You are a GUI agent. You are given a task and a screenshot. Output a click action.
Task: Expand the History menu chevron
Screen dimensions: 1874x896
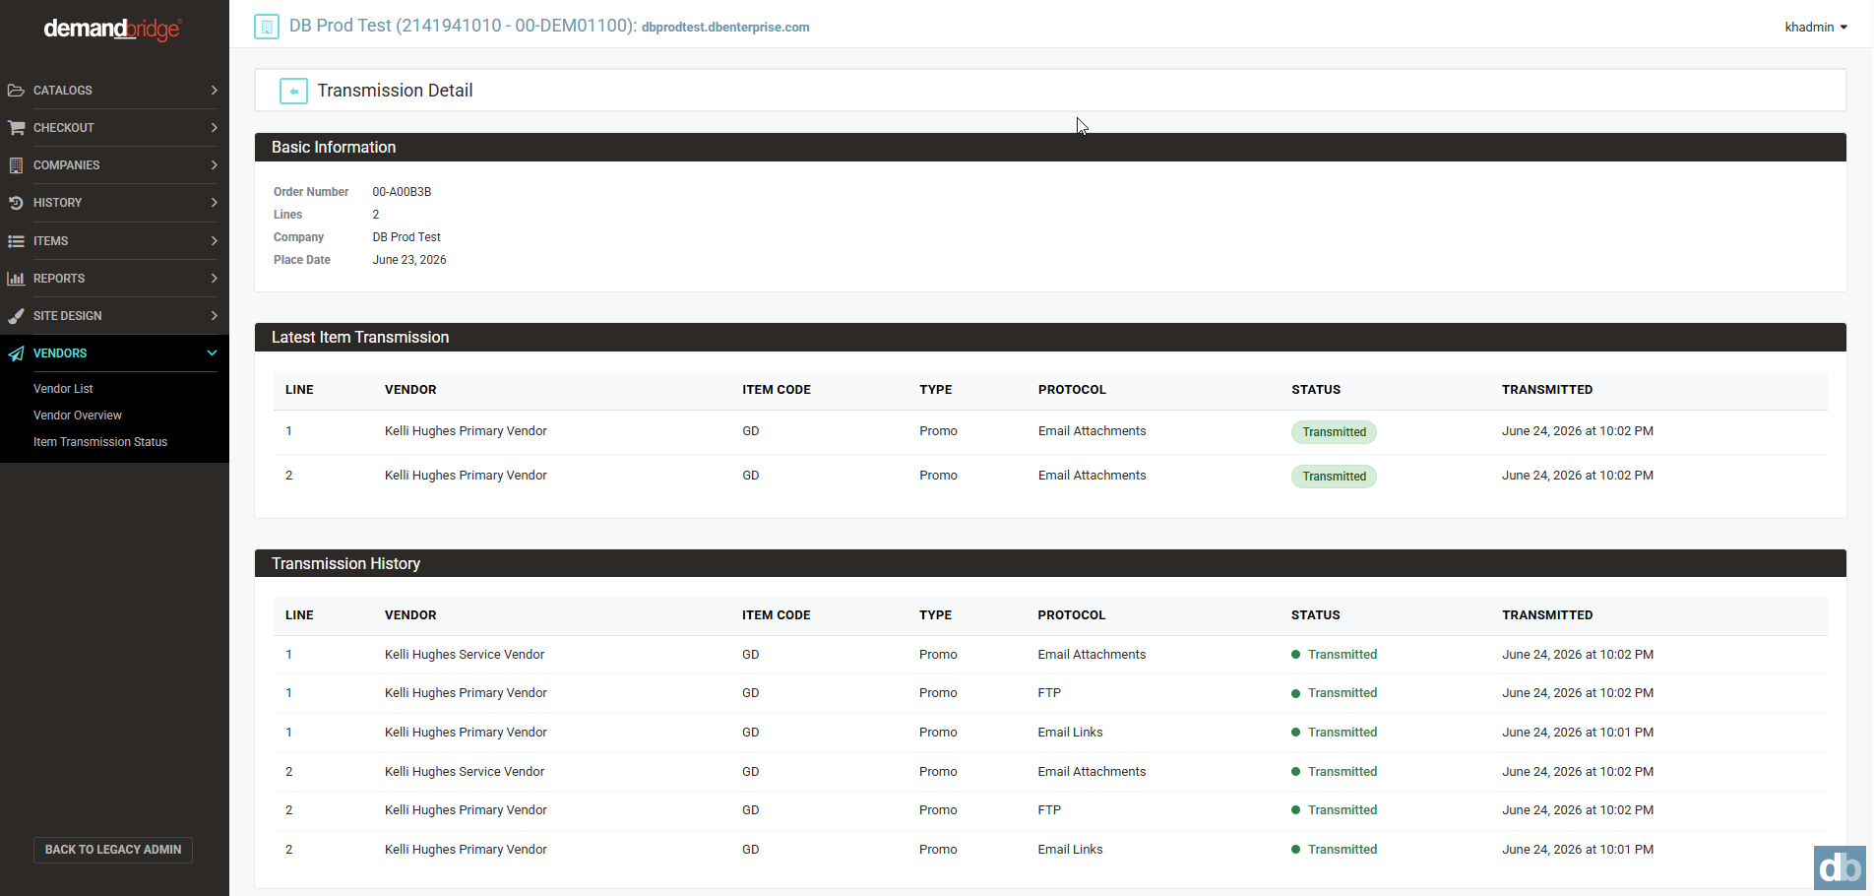[214, 203]
